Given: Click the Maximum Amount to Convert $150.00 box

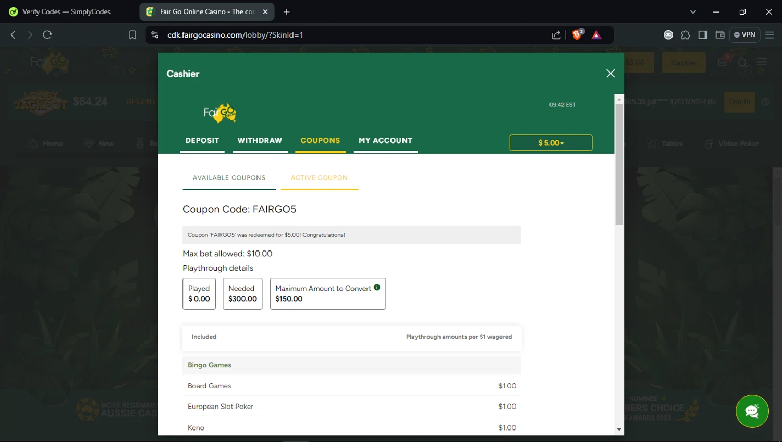Looking at the screenshot, I should [x=328, y=294].
